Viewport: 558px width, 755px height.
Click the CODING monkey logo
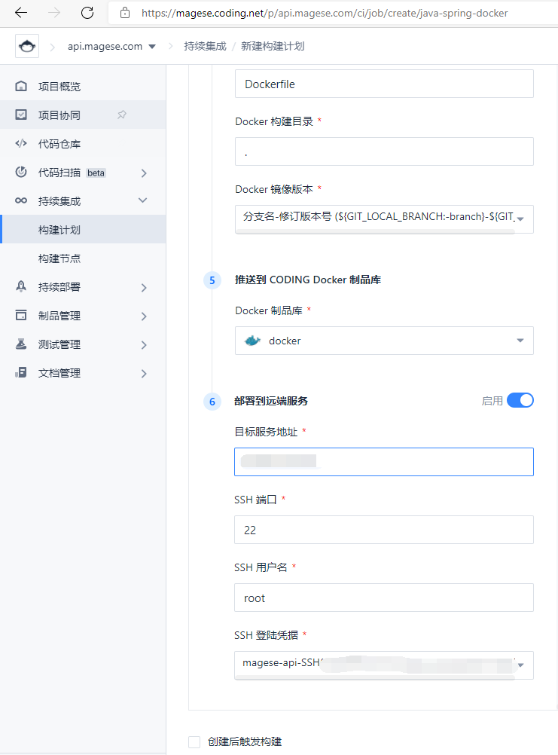(27, 46)
